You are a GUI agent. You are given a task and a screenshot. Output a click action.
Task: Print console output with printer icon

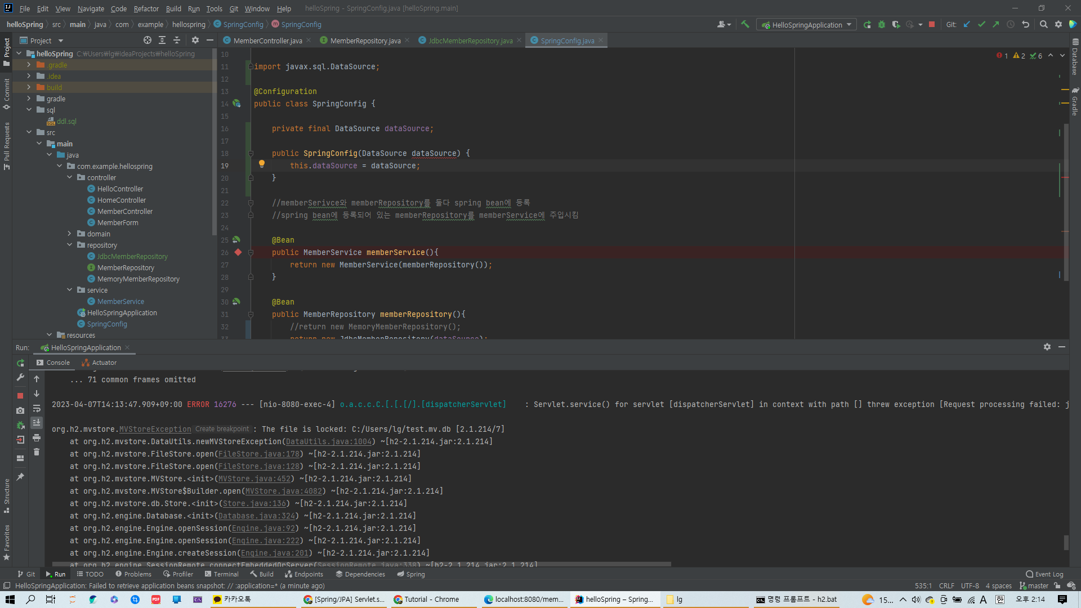pyautogui.click(x=37, y=437)
